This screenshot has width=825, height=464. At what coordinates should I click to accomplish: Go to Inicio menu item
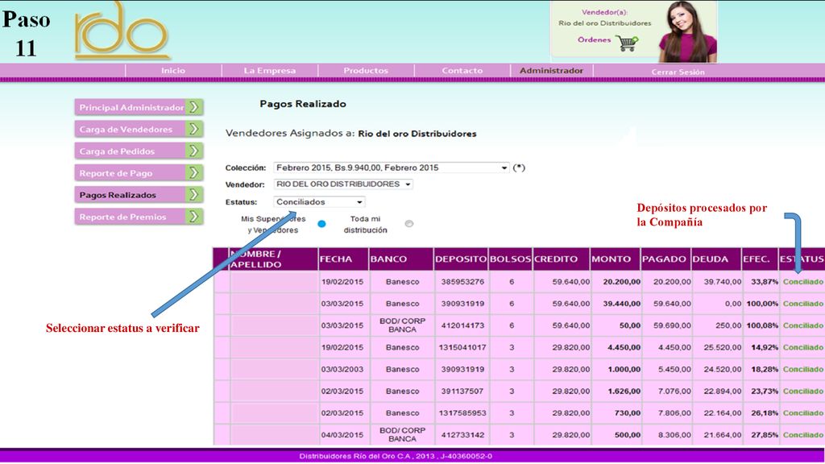[173, 71]
